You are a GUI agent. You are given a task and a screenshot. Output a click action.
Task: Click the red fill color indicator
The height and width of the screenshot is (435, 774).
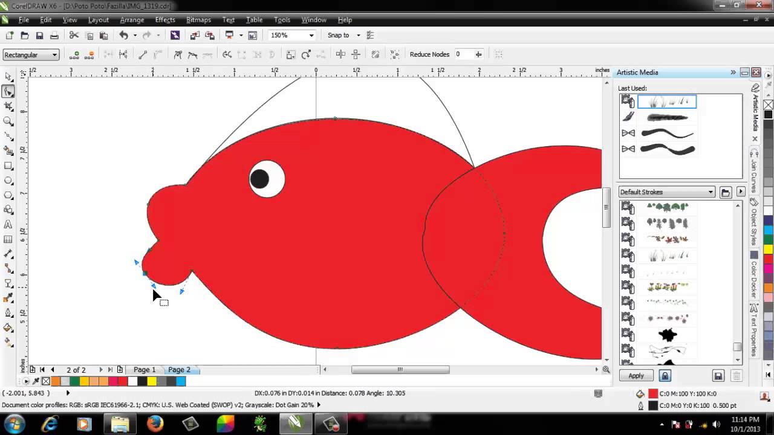coord(652,394)
